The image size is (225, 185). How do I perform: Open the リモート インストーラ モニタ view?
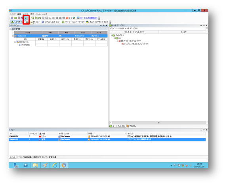point(73,22)
